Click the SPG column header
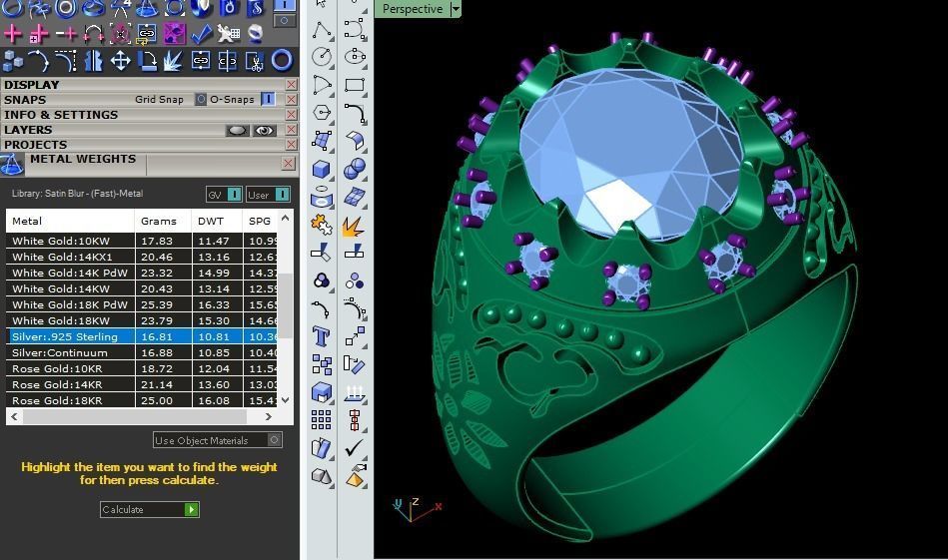Screen dimensions: 948x560 point(260,221)
